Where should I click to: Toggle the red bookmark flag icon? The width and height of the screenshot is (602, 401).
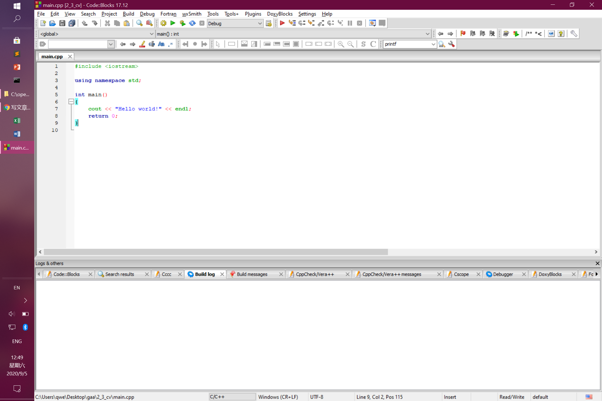pos(463,34)
